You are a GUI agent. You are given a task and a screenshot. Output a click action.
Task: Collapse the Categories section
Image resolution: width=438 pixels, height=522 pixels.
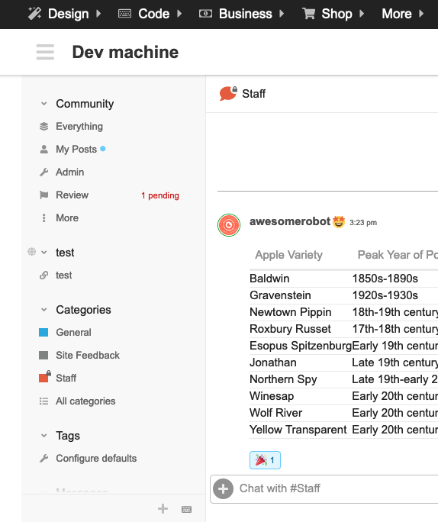coord(44,310)
